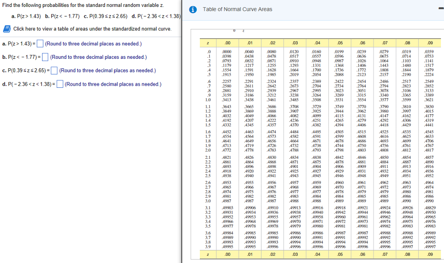444x263 pixels.
Task: Click the .1517 value in row .3
Action: click(430, 65)
